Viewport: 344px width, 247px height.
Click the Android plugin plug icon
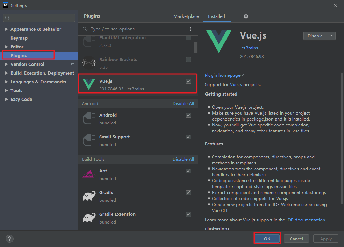pyautogui.click(x=89, y=118)
